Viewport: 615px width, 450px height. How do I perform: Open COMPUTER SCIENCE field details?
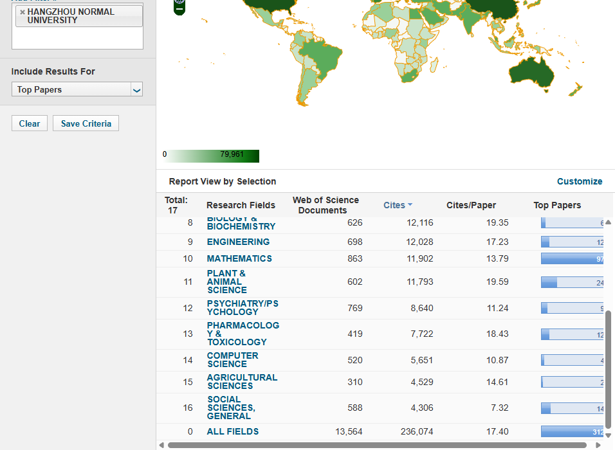232,360
